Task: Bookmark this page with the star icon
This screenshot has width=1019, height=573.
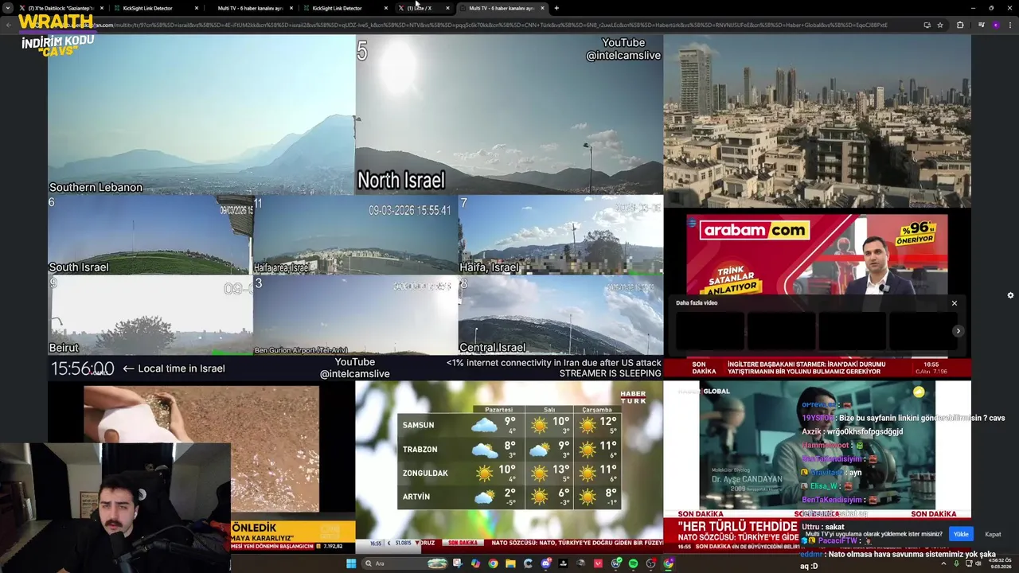Action: (940, 25)
